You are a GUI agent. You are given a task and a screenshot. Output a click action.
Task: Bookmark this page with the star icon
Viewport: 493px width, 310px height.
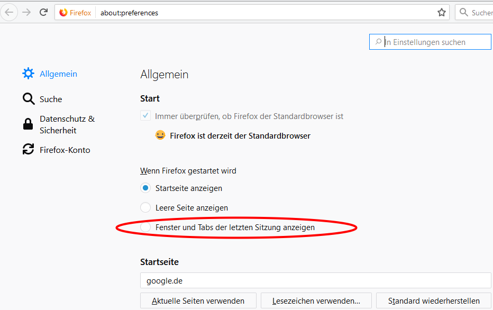click(442, 12)
